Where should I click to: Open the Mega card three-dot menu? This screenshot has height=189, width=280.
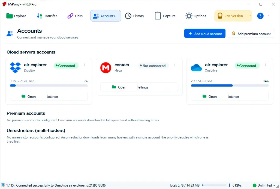tap(175, 65)
